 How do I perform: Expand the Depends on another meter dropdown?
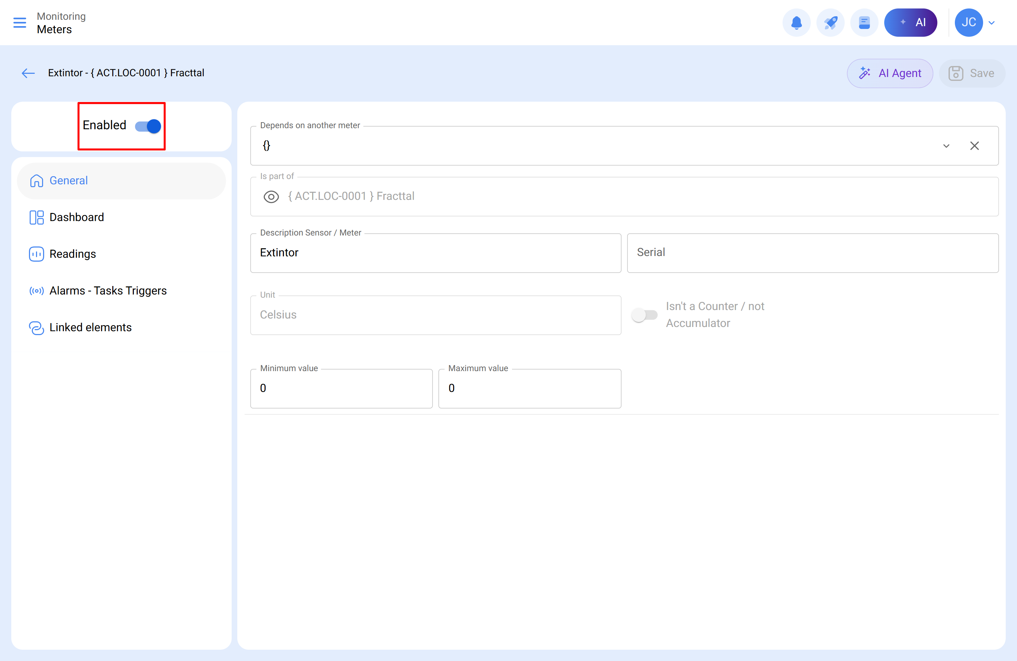946,146
